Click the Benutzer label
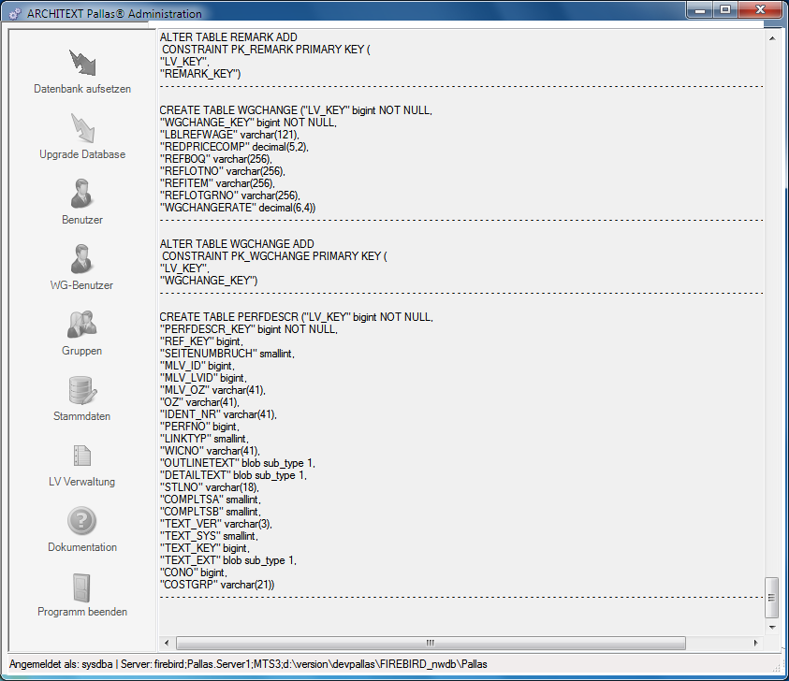The width and height of the screenshot is (789, 681). coord(82,220)
